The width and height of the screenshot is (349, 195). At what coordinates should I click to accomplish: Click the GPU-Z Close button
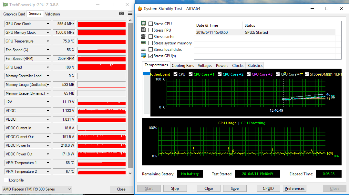pyautogui.click(x=121, y=189)
